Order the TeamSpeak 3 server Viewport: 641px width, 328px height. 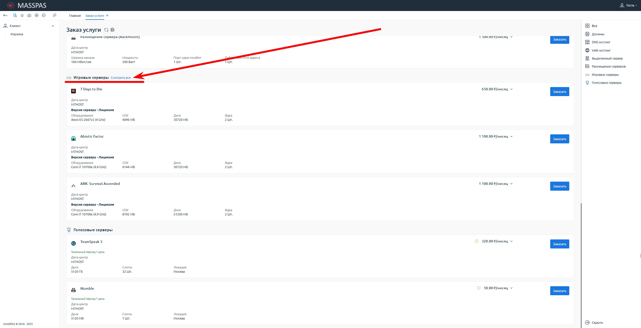[x=559, y=244]
